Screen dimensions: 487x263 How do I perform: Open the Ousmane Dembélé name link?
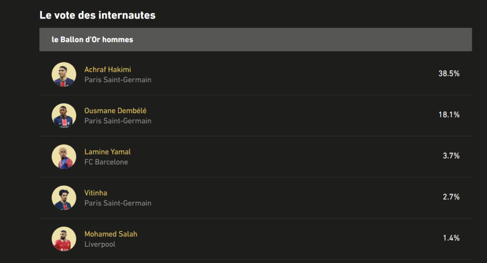tap(115, 110)
